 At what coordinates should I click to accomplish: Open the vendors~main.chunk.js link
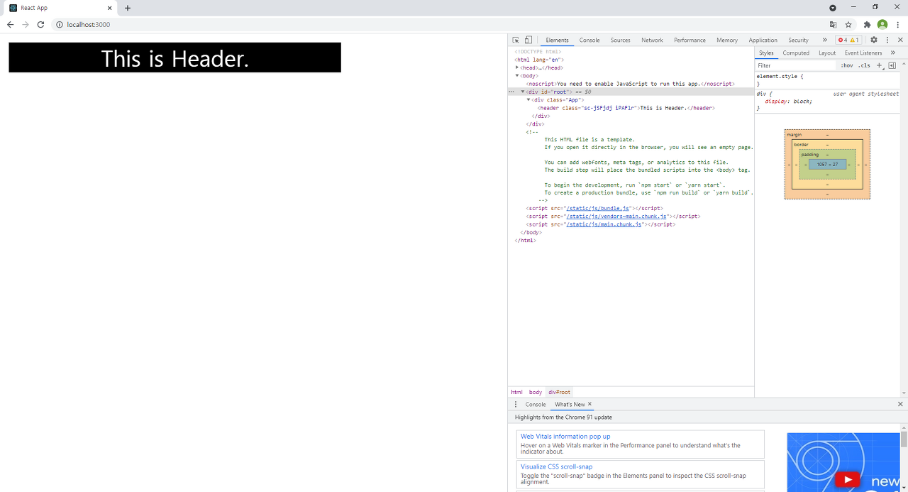pyautogui.click(x=616, y=216)
